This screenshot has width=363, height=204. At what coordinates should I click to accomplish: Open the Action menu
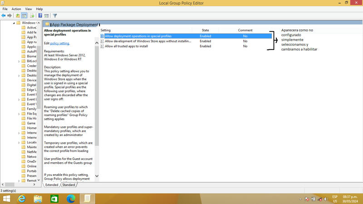click(16, 9)
